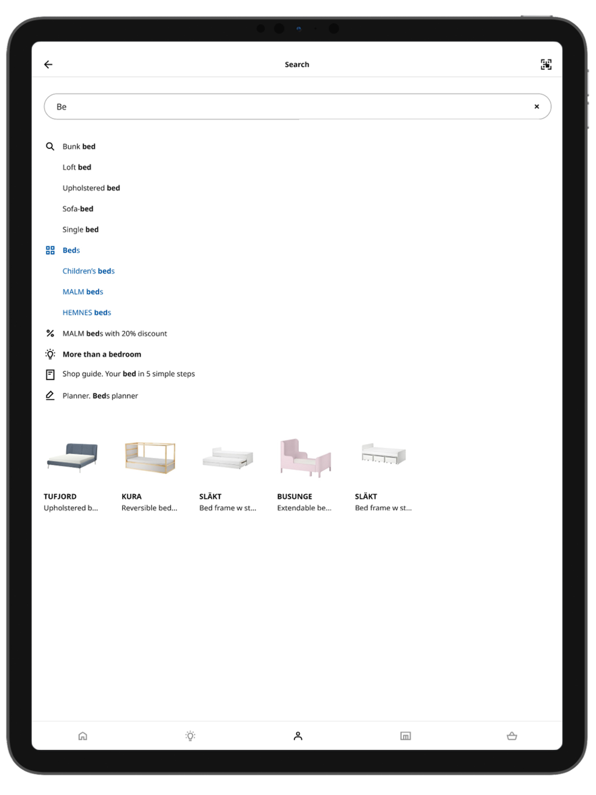Click the category grid icon next to Beds

[x=50, y=250]
